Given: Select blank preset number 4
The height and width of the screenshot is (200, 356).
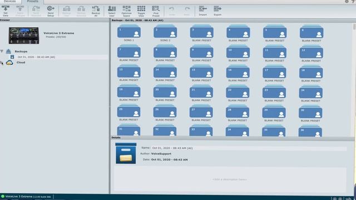Looking at the screenshot, I should click(x=238, y=33).
